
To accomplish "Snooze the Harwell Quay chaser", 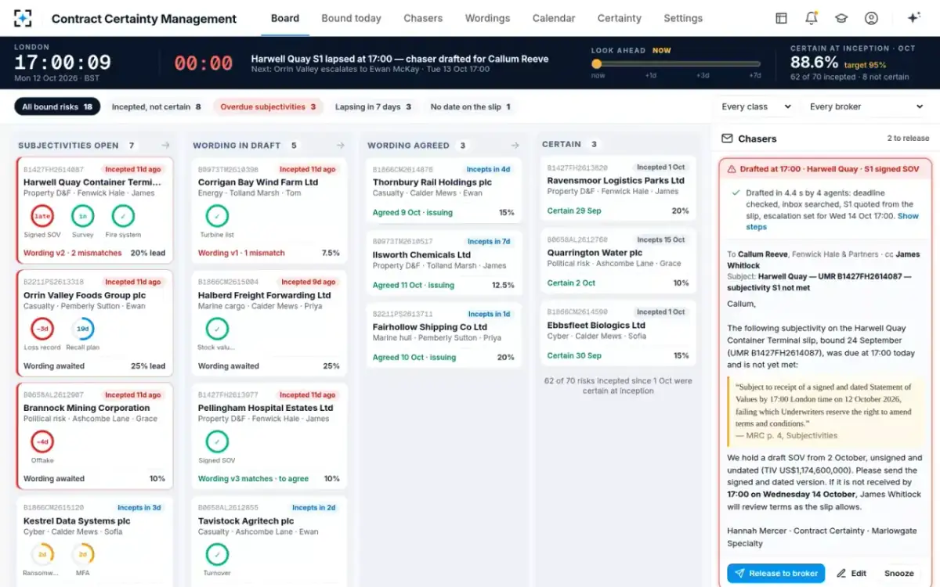I will [899, 573].
